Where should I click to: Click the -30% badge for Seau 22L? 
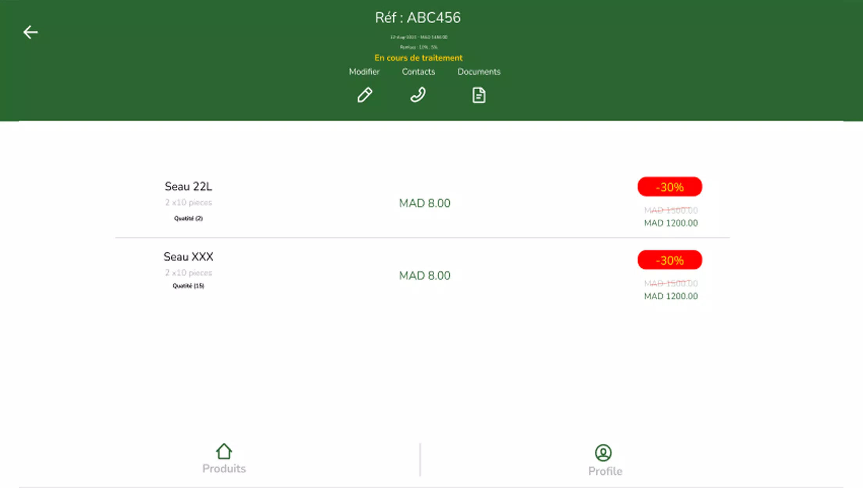point(670,187)
